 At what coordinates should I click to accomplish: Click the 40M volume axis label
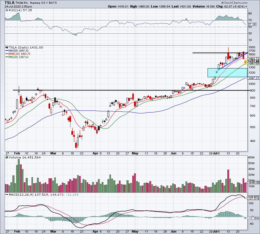coord(251,169)
